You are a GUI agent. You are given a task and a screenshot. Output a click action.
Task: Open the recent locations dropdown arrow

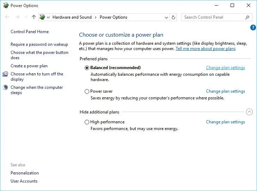[26, 17]
